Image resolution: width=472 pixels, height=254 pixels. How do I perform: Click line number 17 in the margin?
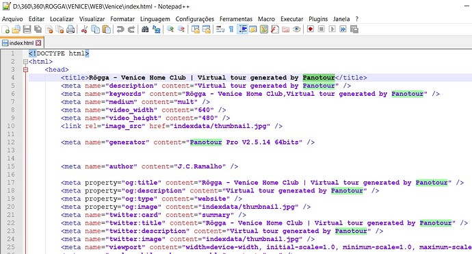[11, 183]
